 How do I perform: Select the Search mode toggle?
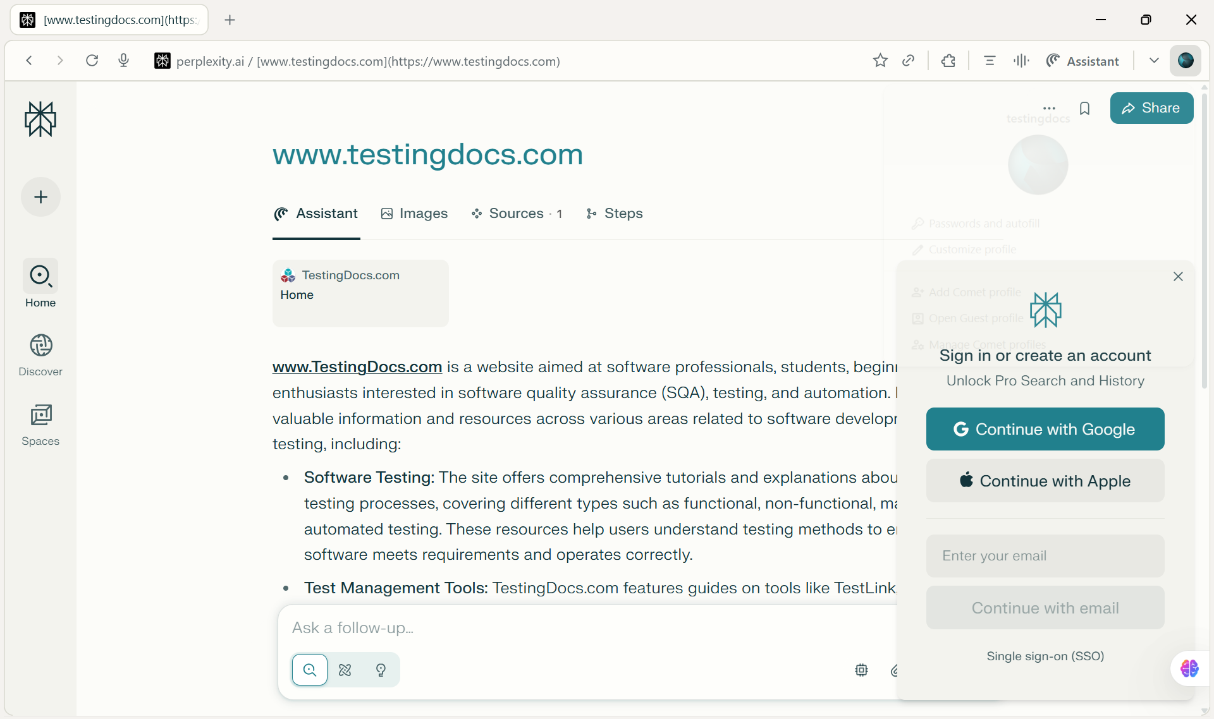click(310, 670)
